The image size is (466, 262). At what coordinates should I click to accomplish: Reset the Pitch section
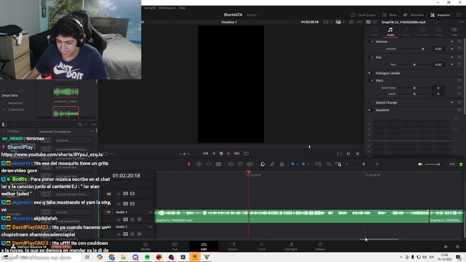pos(459,80)
